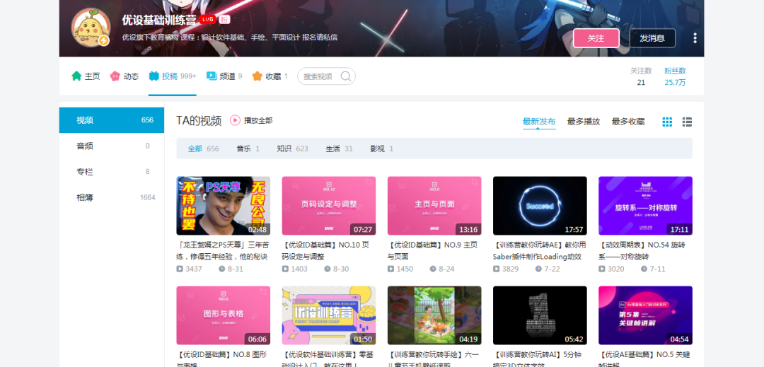Image resolution: width=764 pixels, height=367 pixels.
Task: Open the user avatar image
Action: pyautogui.click(x=91, y=28)
